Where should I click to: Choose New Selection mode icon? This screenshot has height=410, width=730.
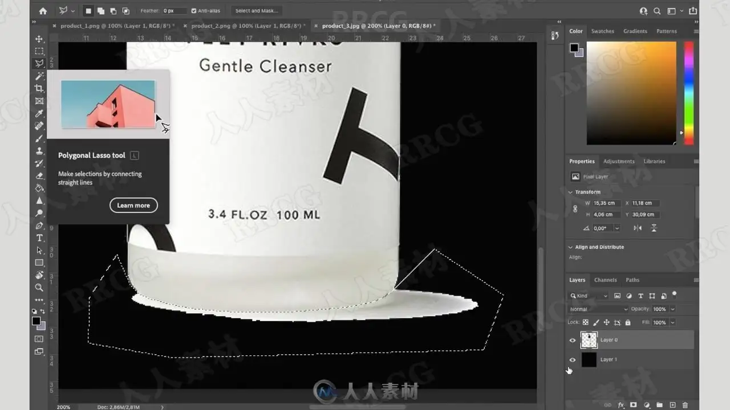coord(88,11)
